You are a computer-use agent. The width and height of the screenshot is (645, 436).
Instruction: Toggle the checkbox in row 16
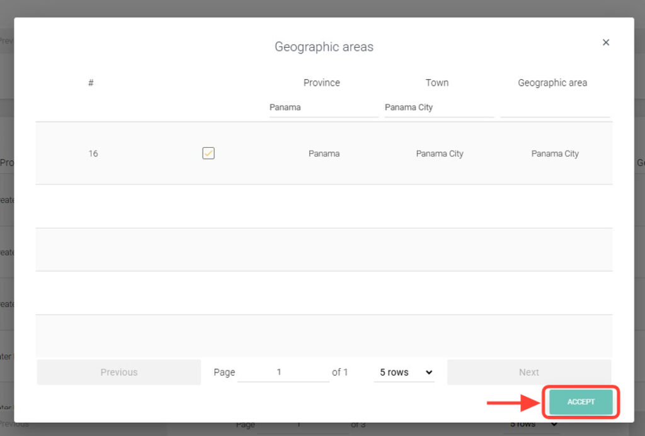[x=208, y=153]
